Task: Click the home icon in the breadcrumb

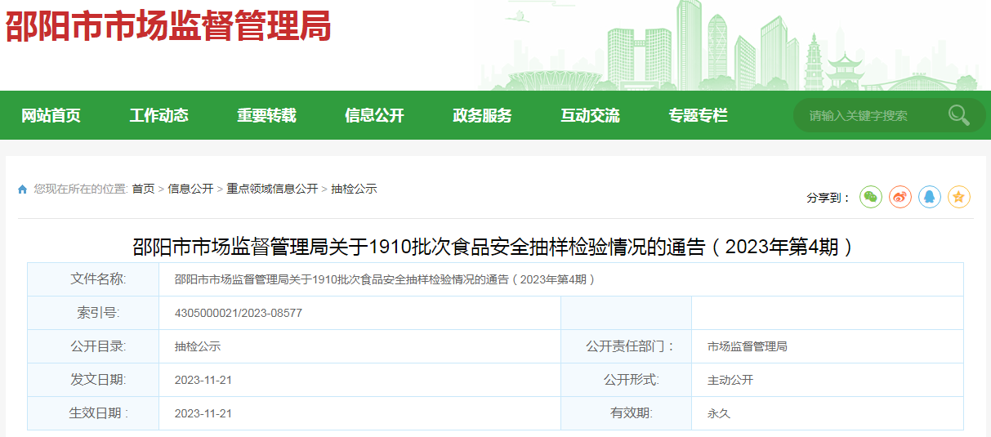Action: (23, 190)
